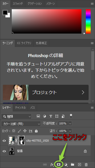Open the カラー panel menu
The height and width of the screenshot is (168, 95).
(92, 4)
